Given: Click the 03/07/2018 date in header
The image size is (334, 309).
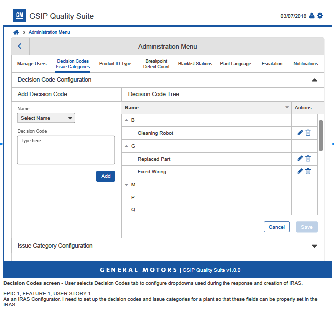Looking at the screenshot, I should coord(293,16).
